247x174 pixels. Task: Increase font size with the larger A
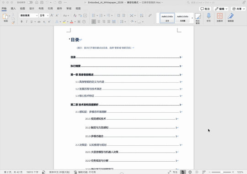(52, 16)
